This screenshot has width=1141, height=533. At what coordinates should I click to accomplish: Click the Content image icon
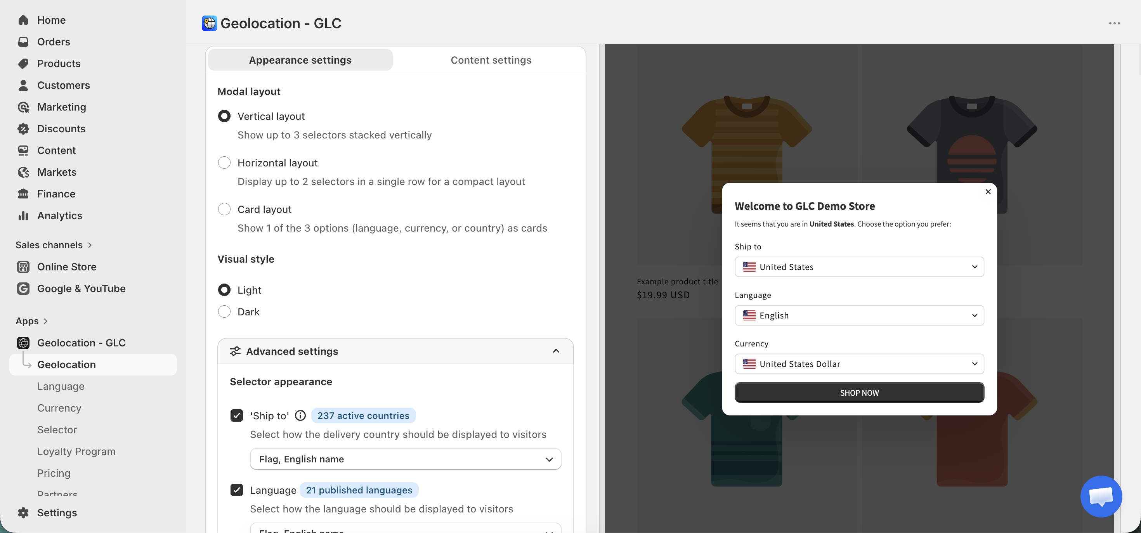pos(23,150)
